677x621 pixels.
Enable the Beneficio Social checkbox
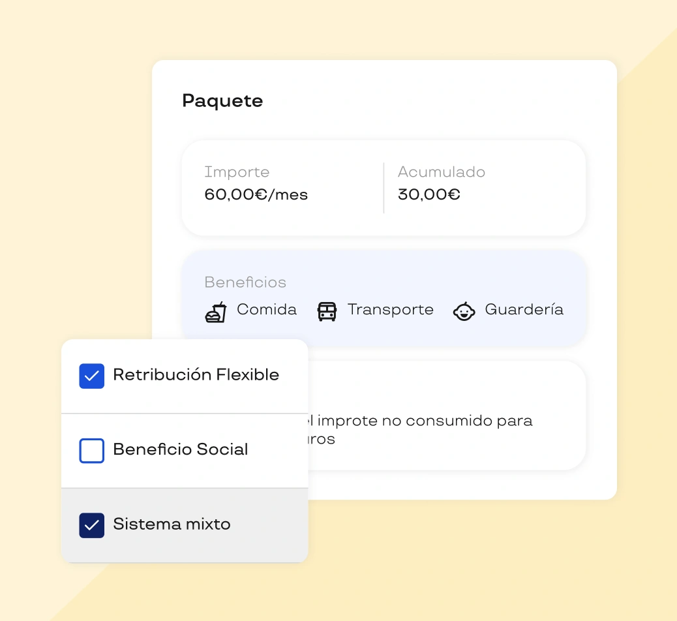(x=91, y=450)
